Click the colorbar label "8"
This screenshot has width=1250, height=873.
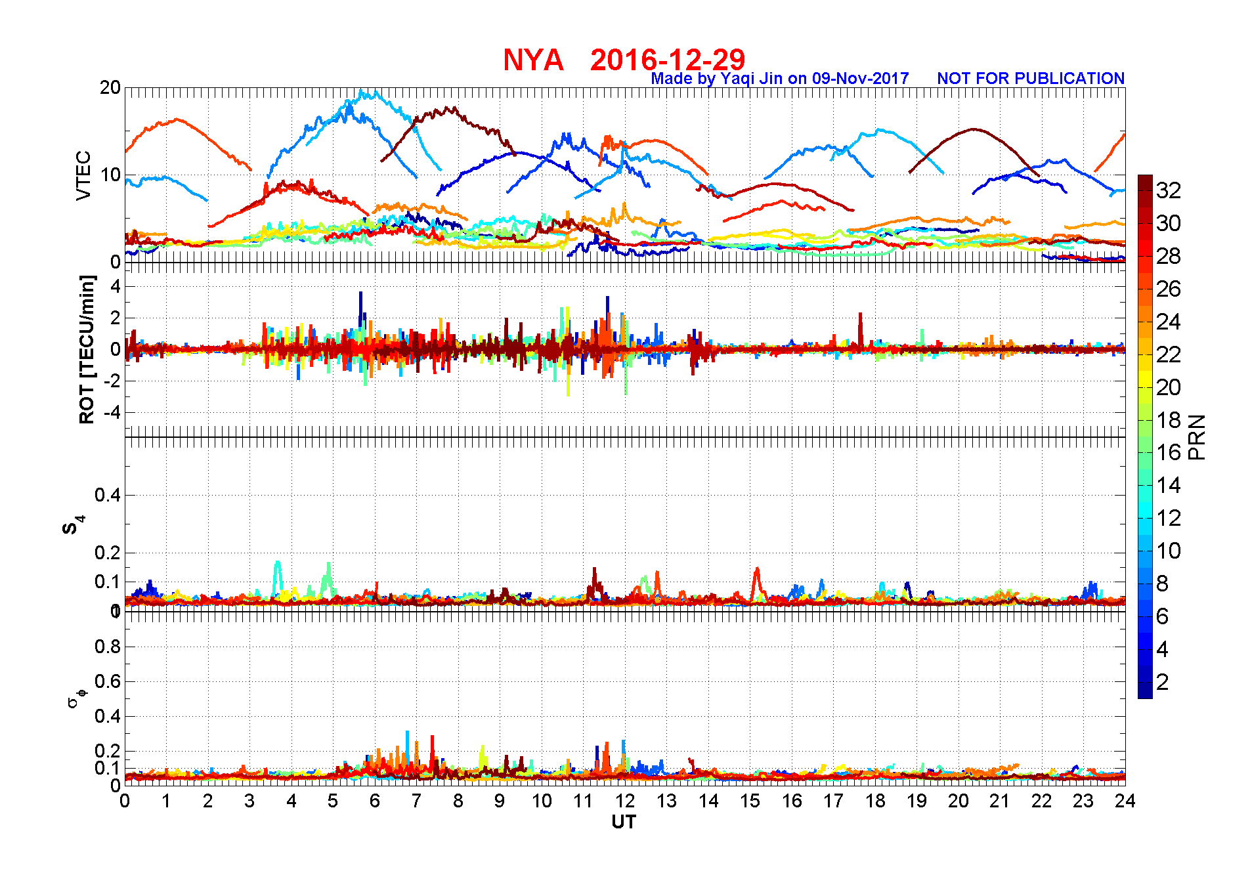click(1162, 584)
